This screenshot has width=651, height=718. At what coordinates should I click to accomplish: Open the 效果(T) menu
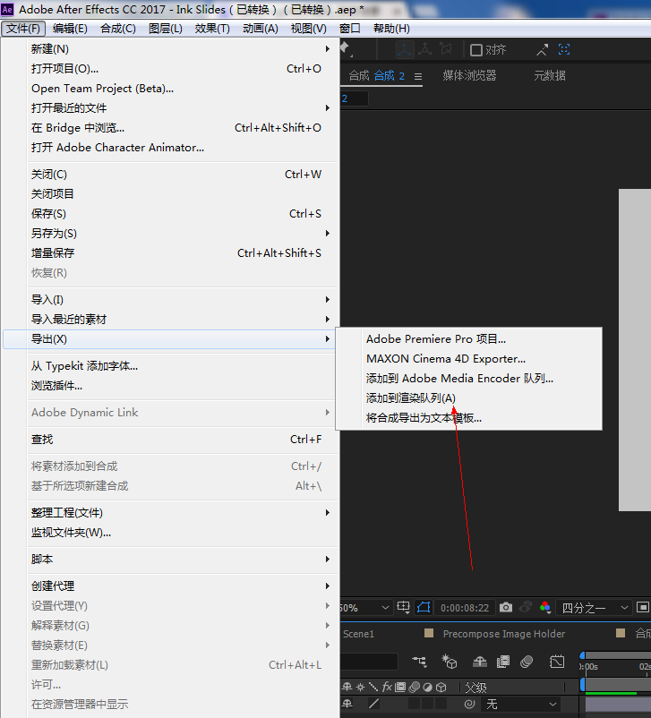212,29
